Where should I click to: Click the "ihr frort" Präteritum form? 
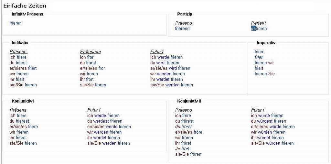pyautogui.click(x=87, y=79)
